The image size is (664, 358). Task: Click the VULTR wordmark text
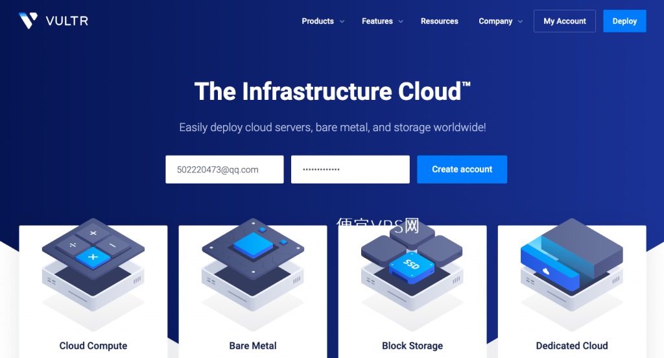point(67,21)
